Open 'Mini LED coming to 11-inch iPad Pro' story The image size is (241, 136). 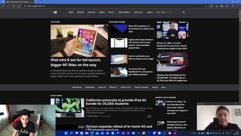click(141, 29)
